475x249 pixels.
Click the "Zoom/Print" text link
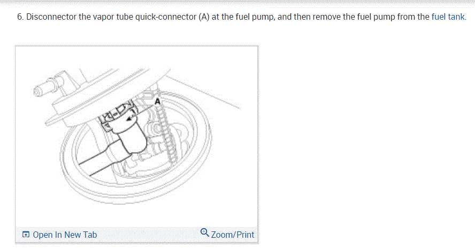[233, 235]
